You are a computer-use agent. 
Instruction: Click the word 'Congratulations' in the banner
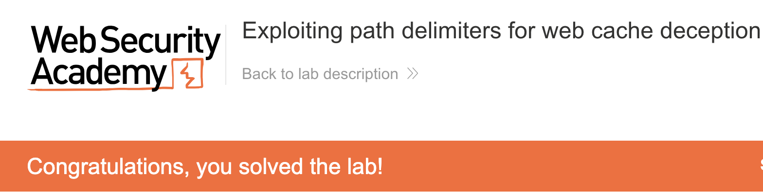(108, 166)
